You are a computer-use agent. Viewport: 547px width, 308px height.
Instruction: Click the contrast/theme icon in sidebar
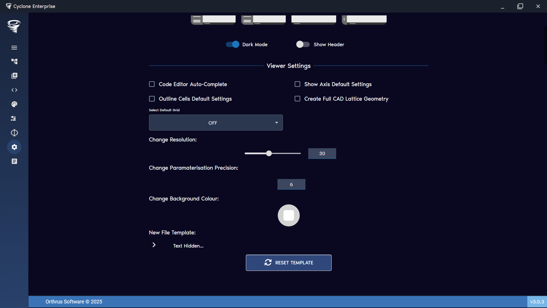click(x=14, y=133)
